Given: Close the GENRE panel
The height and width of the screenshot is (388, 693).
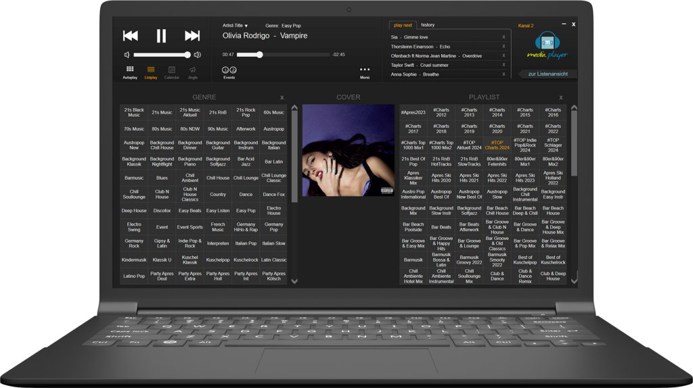Looking at the screenshot, I should click(x=282, y=97).
